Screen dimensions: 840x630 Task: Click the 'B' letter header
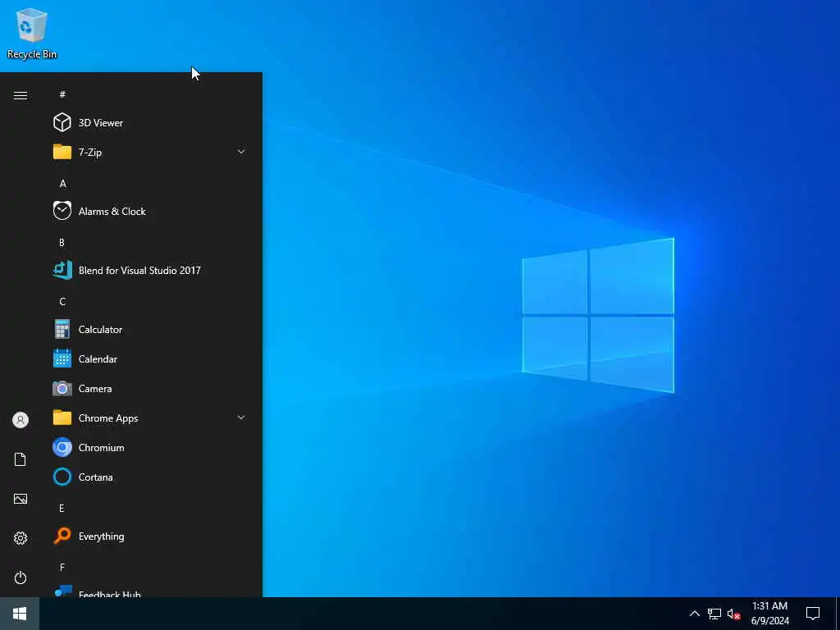pyautogui.click(x=62, y=242)
